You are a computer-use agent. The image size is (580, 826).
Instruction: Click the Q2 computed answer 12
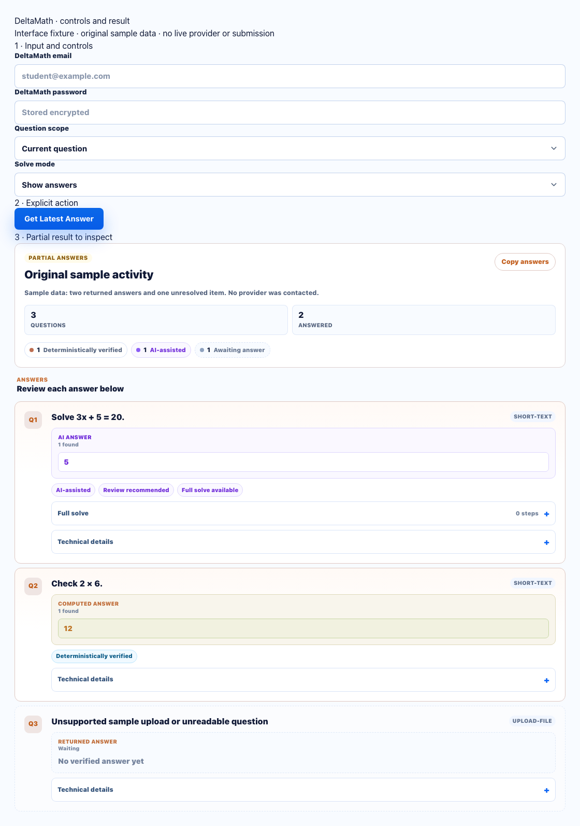(303, 628)
